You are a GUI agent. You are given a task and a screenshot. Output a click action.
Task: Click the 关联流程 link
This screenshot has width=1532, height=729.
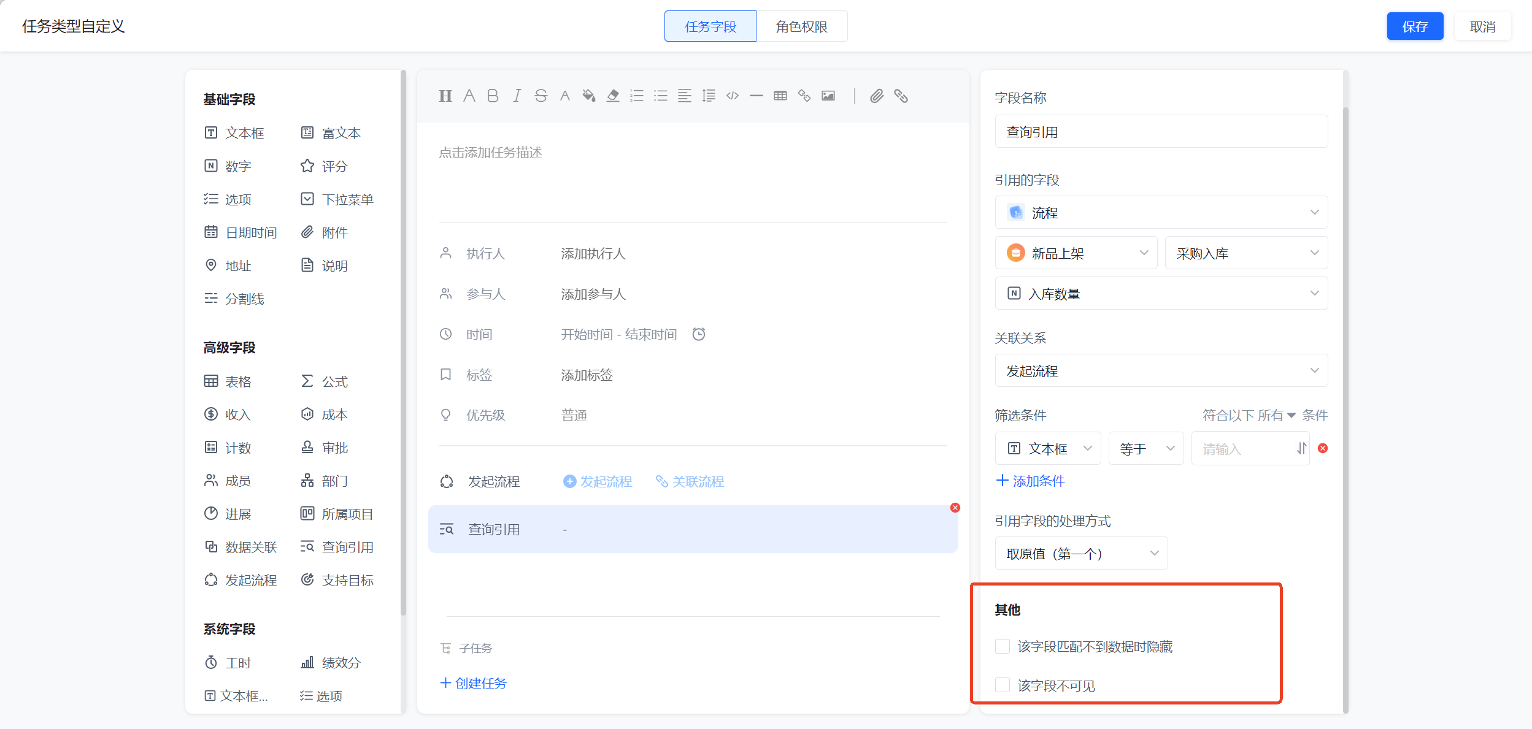coord(690,481)
